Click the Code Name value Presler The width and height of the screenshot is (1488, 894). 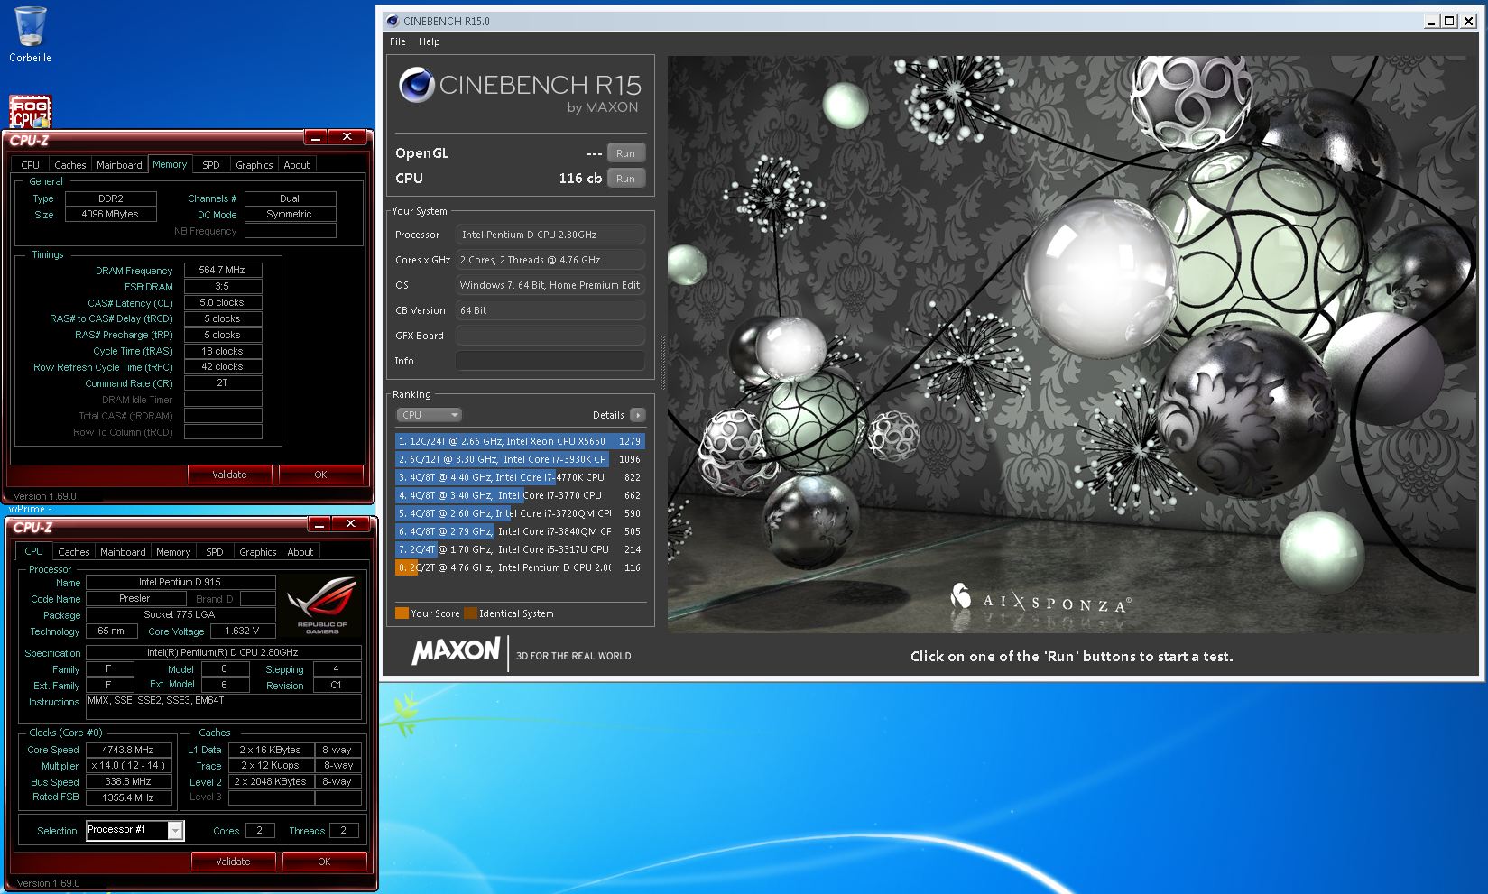[x=135, y=599]
